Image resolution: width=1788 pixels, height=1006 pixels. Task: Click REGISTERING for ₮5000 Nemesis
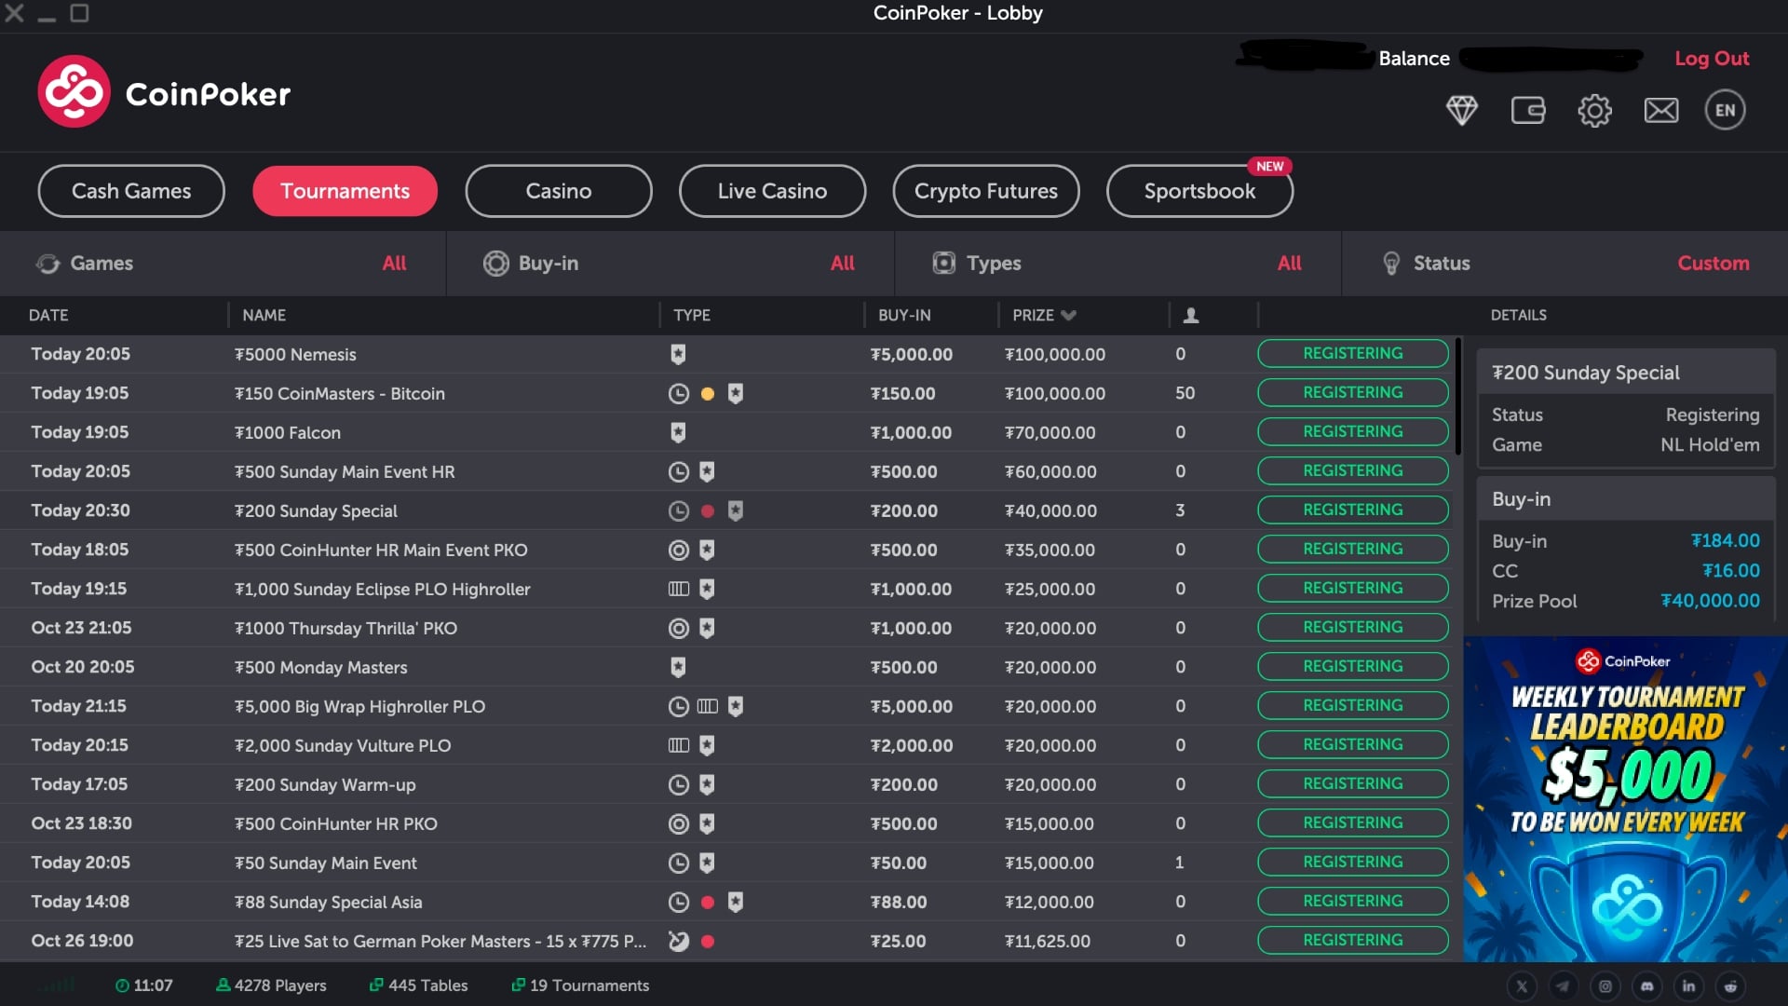(1353, 354)
